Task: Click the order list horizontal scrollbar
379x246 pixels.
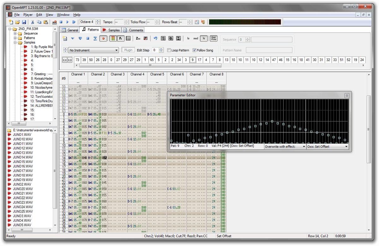Action: pyautogui.click(x=150, y=65)
